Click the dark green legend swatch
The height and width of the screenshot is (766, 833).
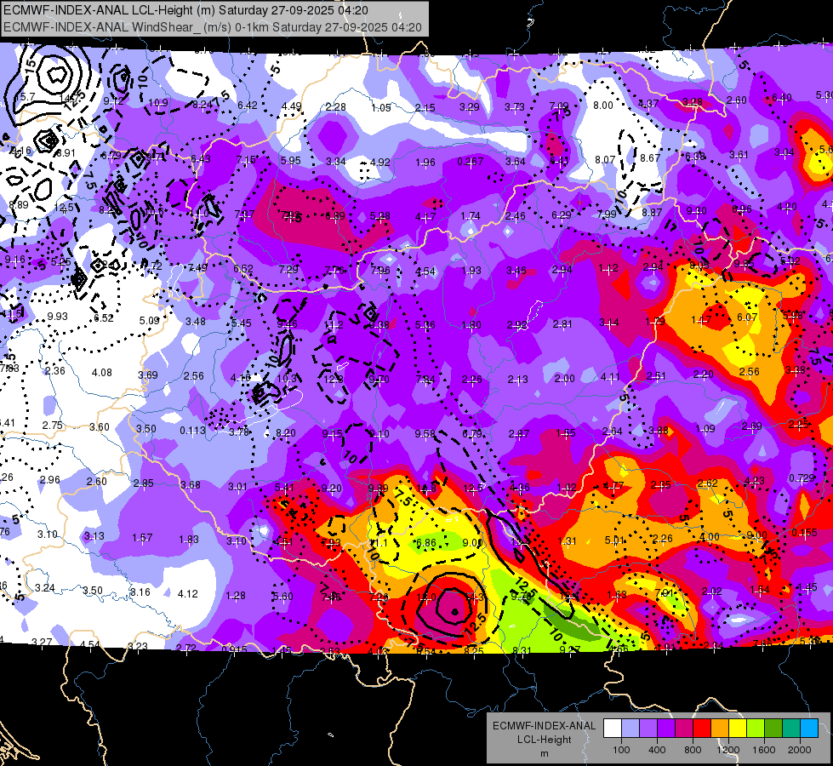pos(773,728)
